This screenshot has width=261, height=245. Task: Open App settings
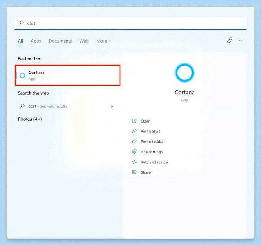click(152, 152)
